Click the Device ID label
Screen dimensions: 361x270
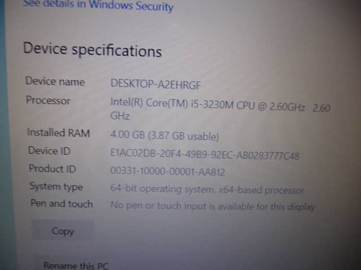point(49,151)
